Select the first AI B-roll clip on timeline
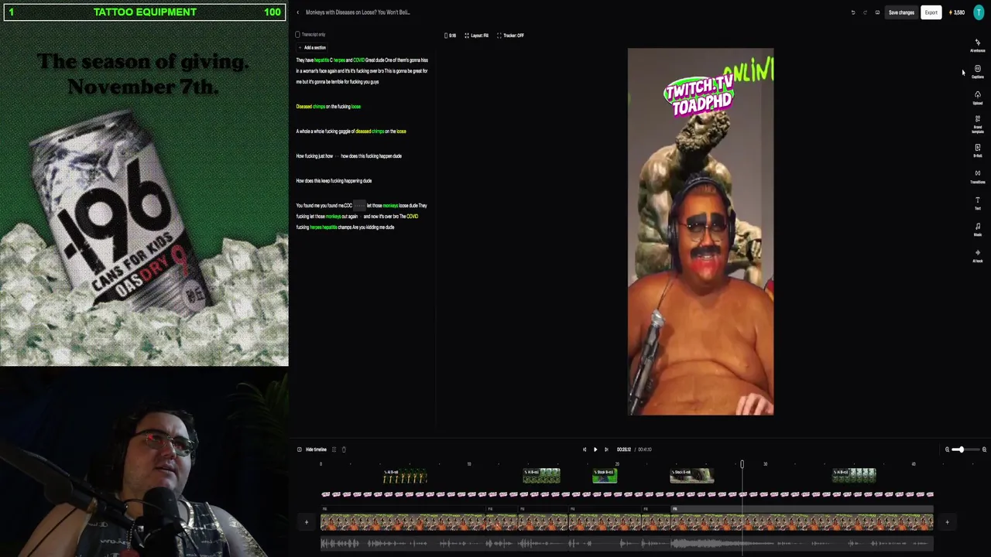This screenshot has height=557, width=991. tap(404, 476)
